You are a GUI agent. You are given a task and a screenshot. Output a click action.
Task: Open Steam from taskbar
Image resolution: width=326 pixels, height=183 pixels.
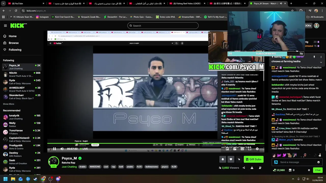click(x=35, y=179)
